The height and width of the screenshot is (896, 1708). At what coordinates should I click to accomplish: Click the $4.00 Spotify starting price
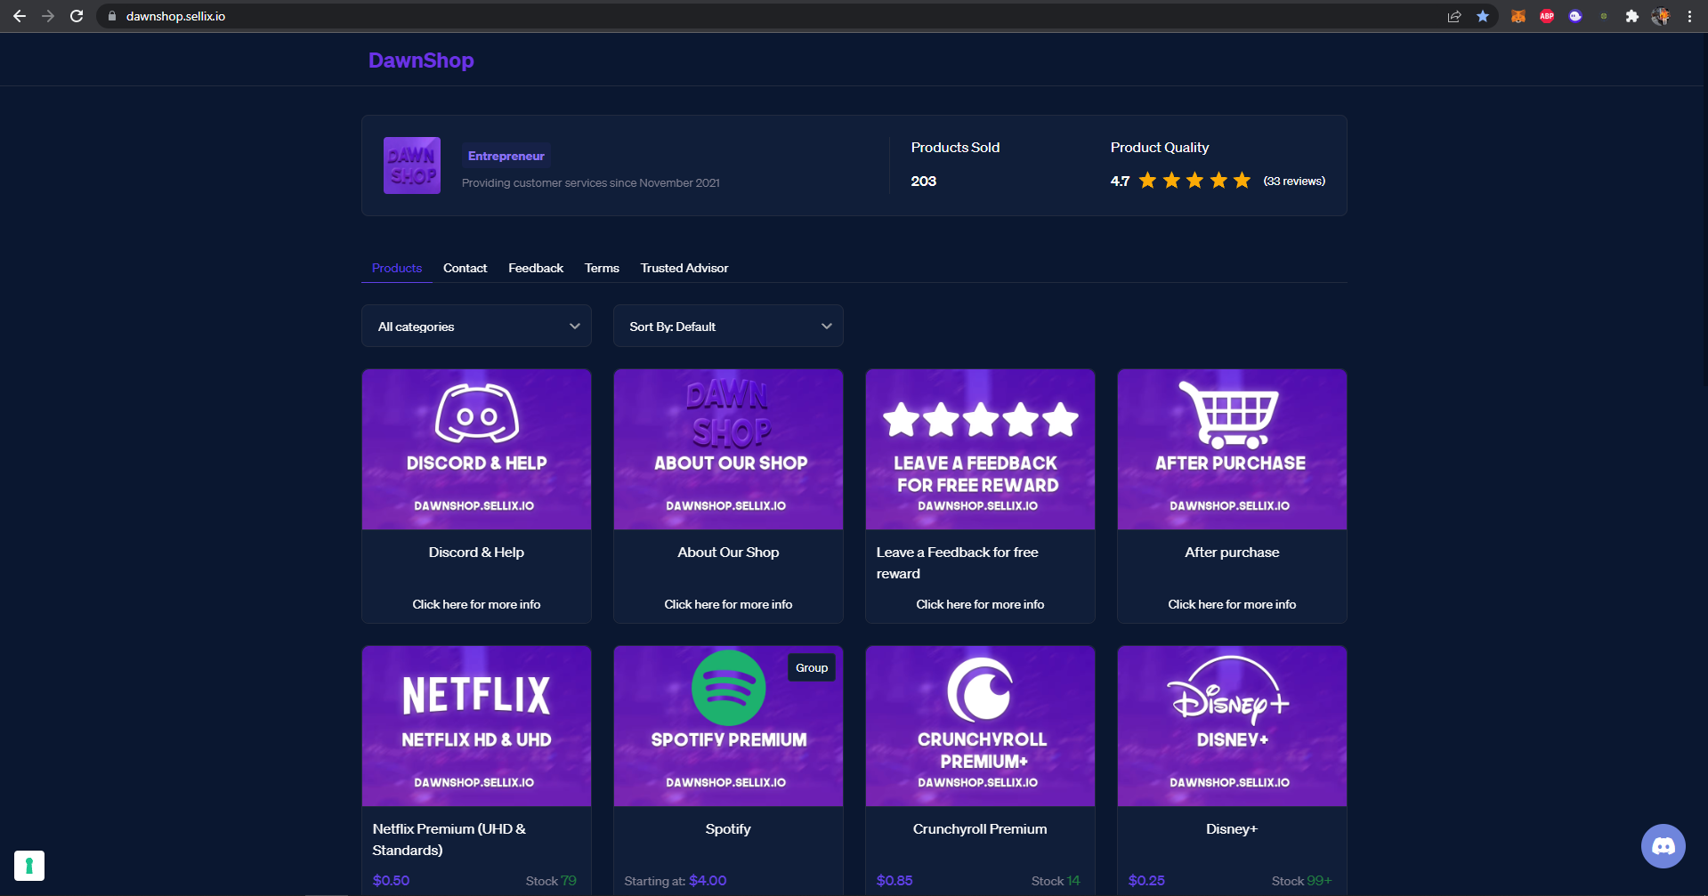[x=708, y=880]
